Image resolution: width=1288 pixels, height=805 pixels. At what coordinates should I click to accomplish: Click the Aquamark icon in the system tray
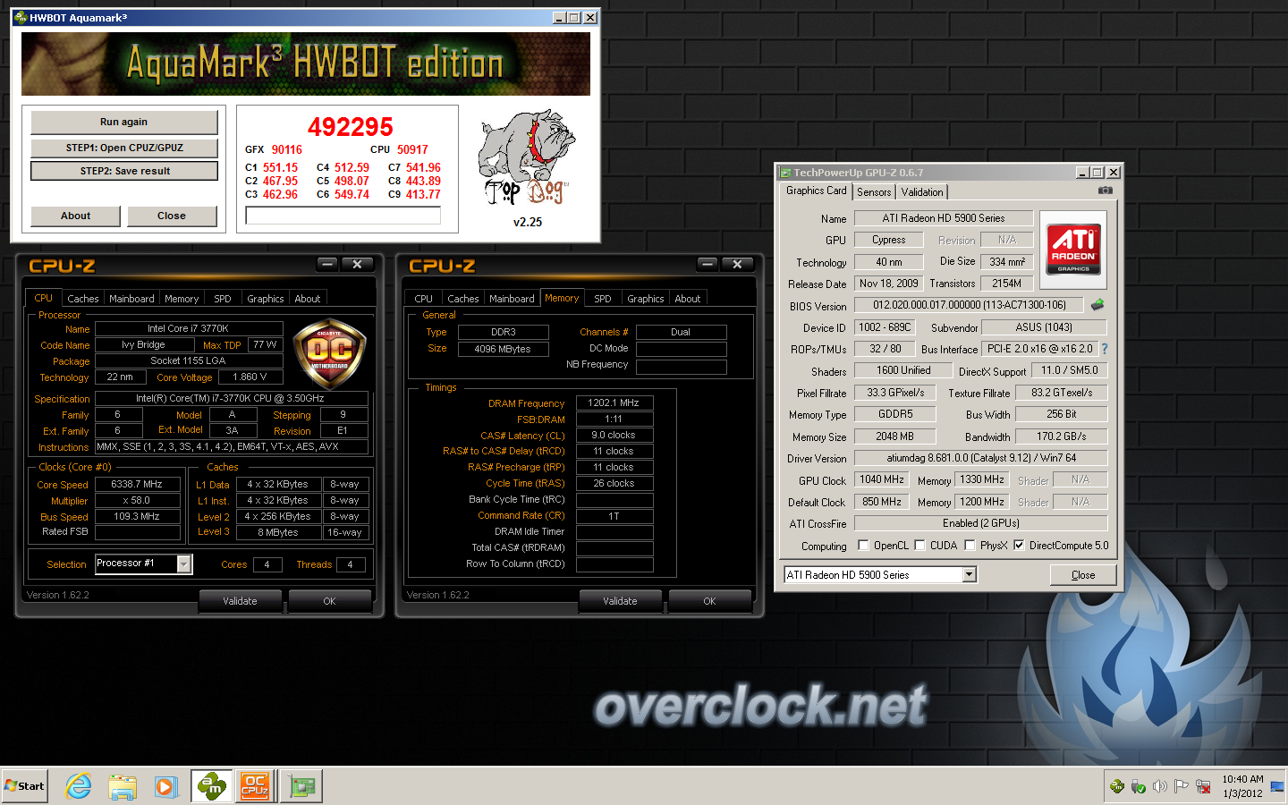pos(1117,786)
